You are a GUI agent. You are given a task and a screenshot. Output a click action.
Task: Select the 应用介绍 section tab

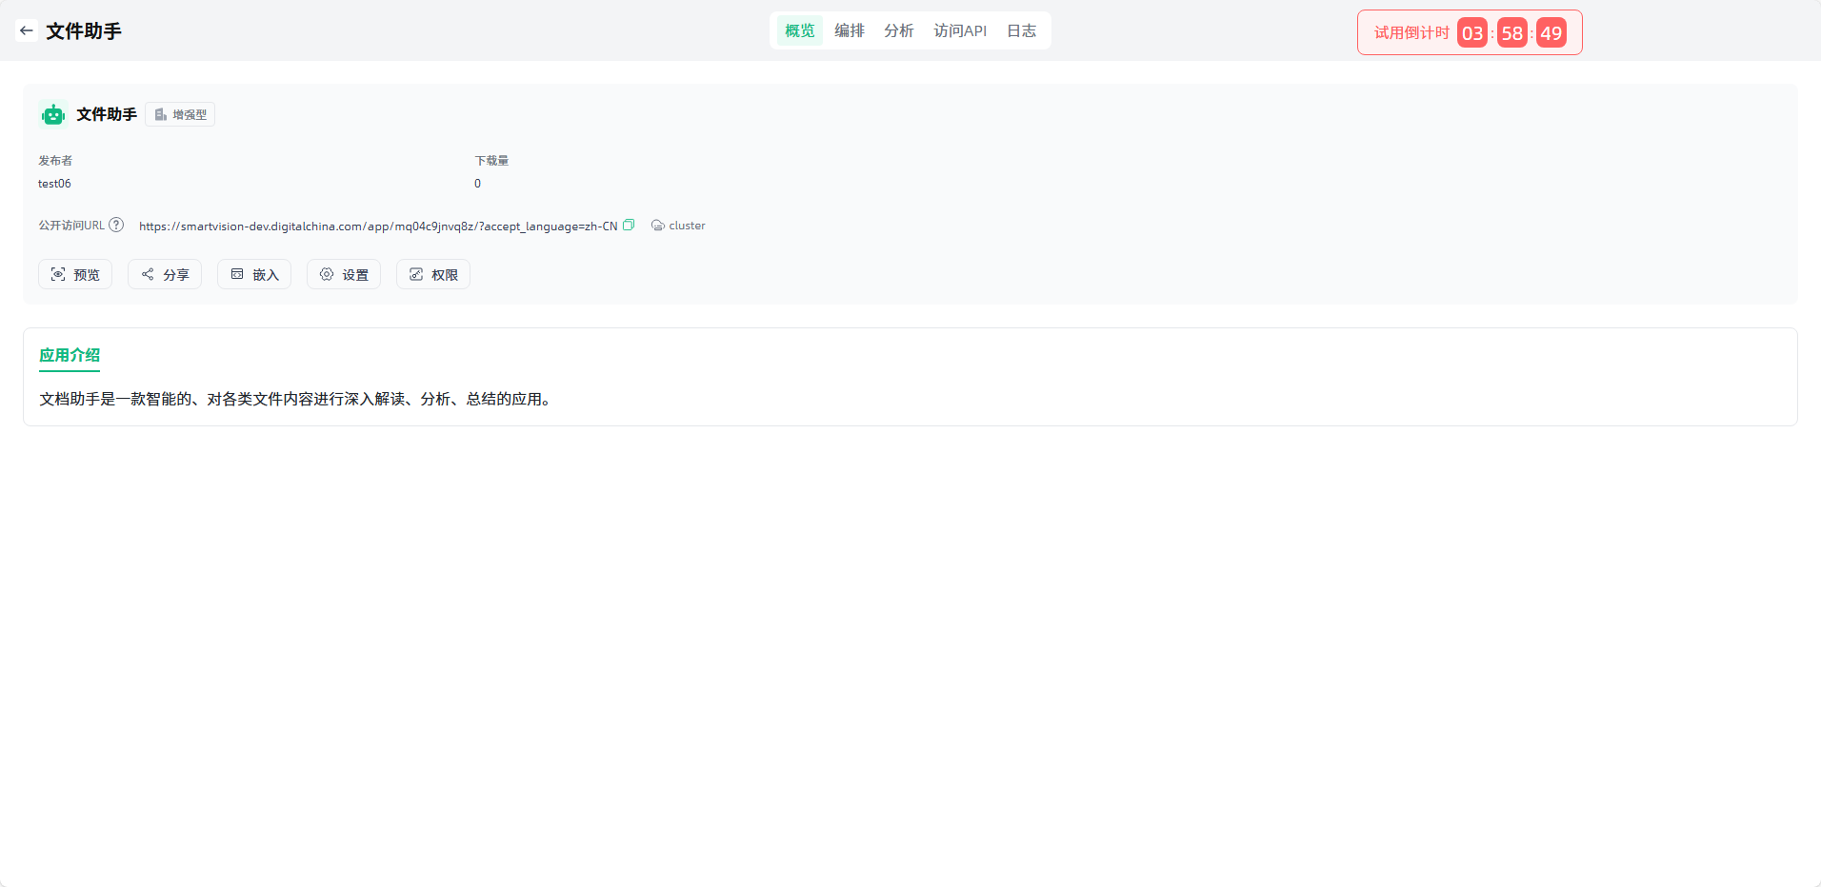point(70,355)
